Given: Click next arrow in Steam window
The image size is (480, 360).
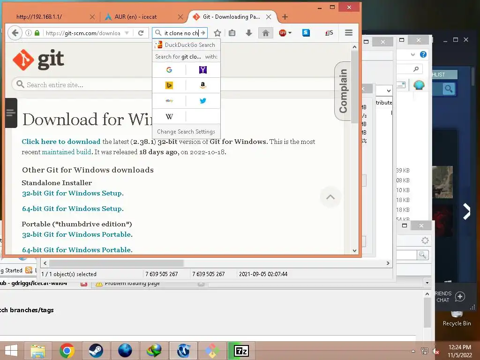Looking at the screenshot, I should pyautogui.click(x=466, y=211).
